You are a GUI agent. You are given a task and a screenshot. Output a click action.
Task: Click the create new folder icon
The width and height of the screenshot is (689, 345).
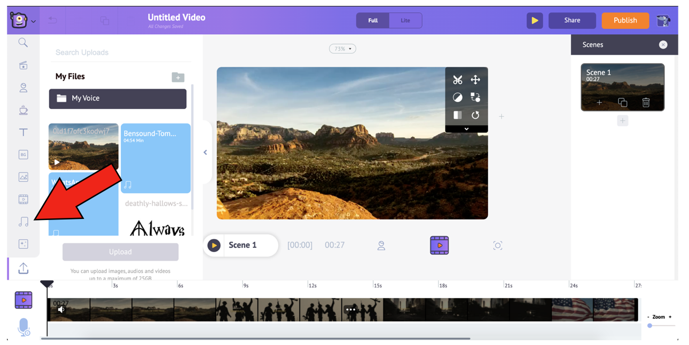point(178,77)
